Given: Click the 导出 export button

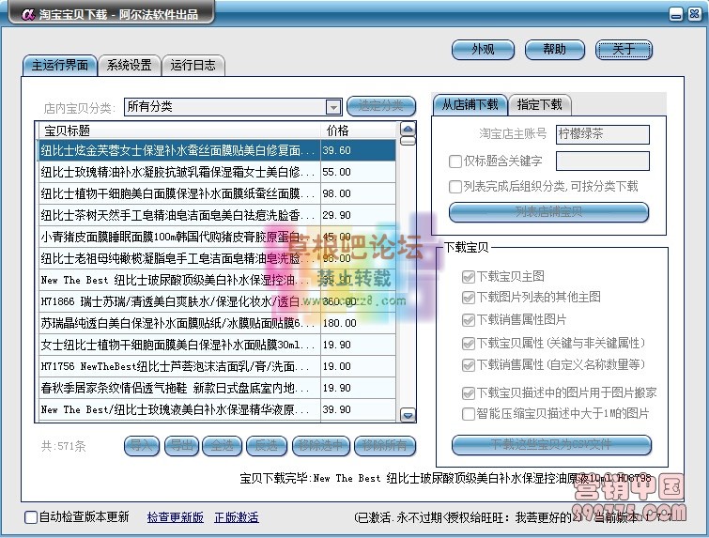Looking at the screenshot, I should click(x=182, y=446).
